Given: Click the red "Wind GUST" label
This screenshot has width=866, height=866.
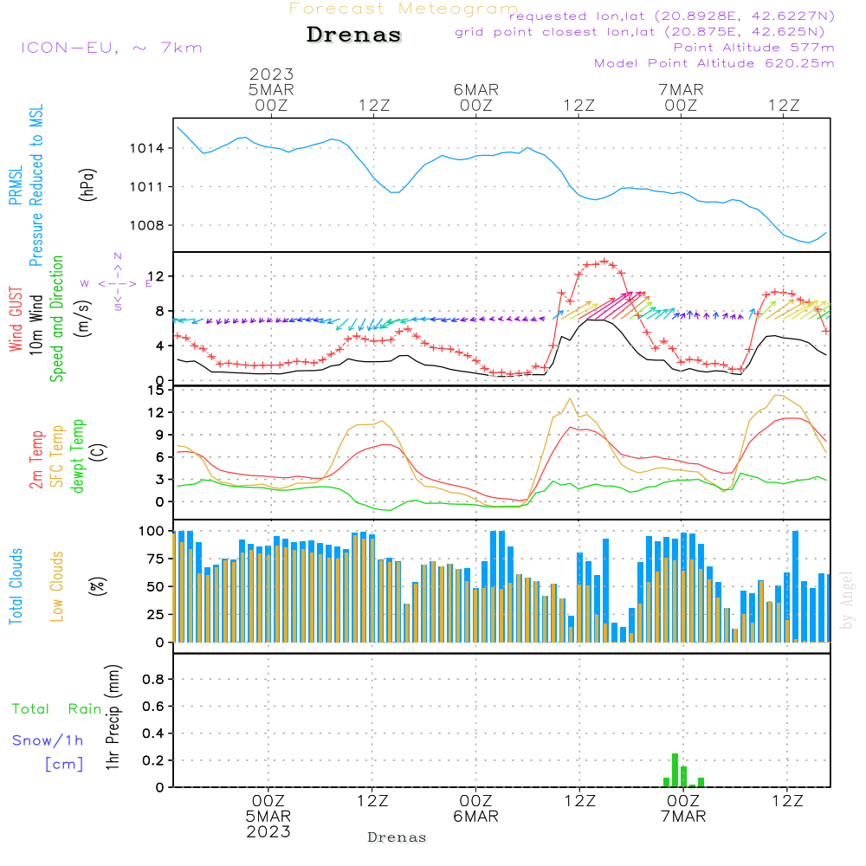Looking at the screenshot, I should [x=16, y=320].
